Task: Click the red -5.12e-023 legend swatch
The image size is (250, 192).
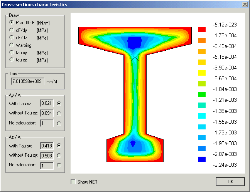Action: click(x=202, y=30)
